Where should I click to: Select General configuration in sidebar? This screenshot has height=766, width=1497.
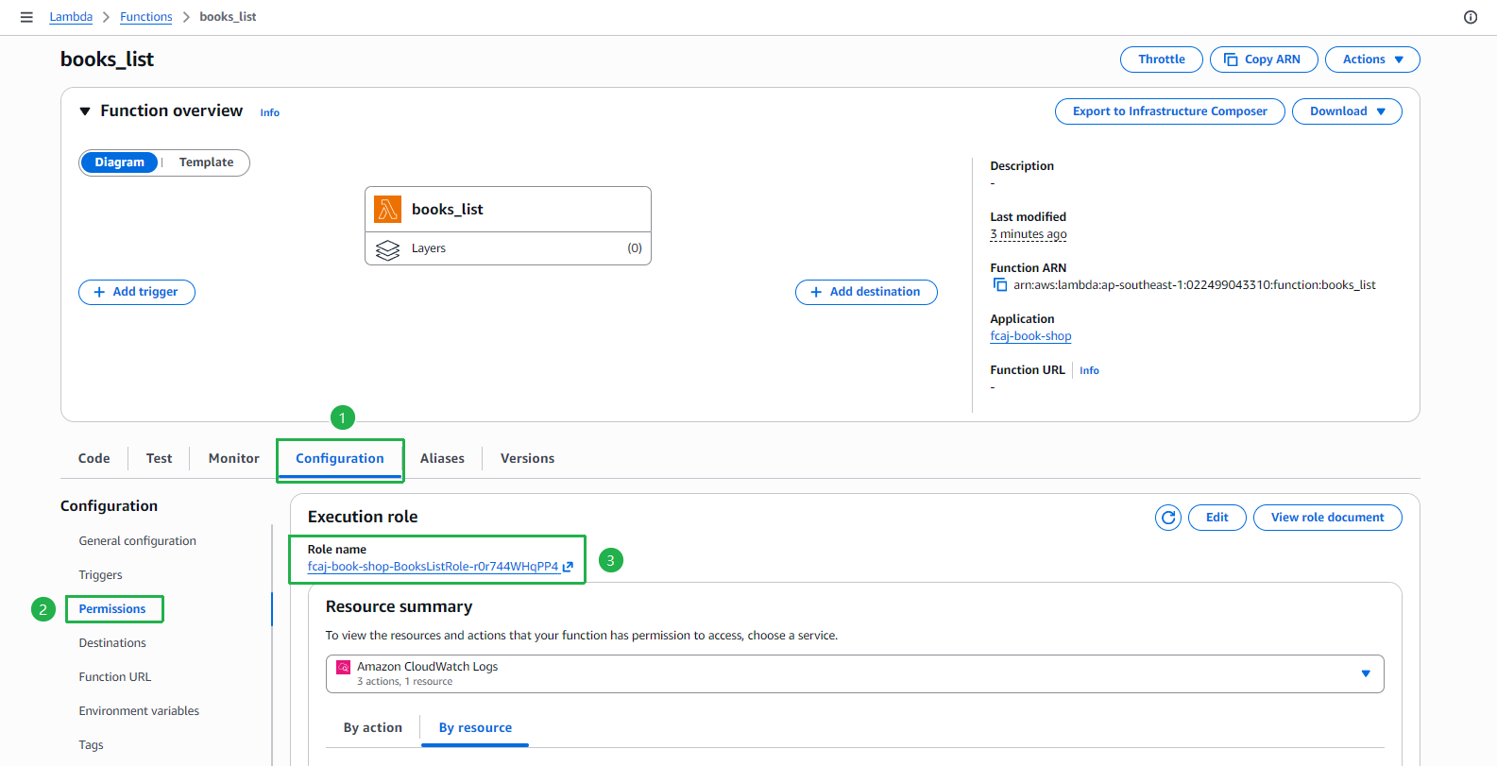[138, 541]
